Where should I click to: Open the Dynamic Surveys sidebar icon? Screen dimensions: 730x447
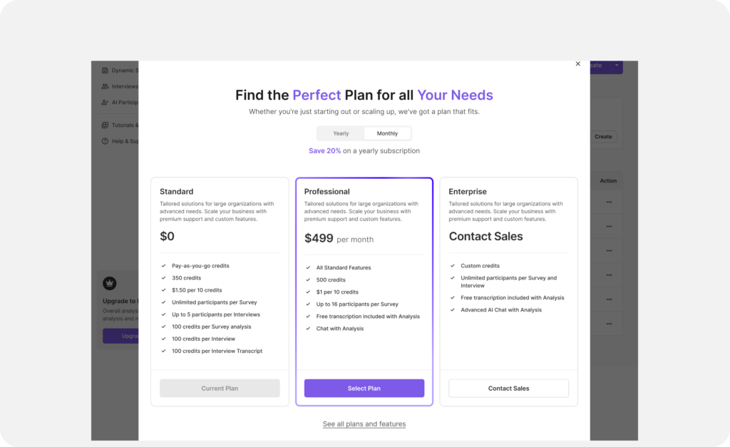(106, 71)
